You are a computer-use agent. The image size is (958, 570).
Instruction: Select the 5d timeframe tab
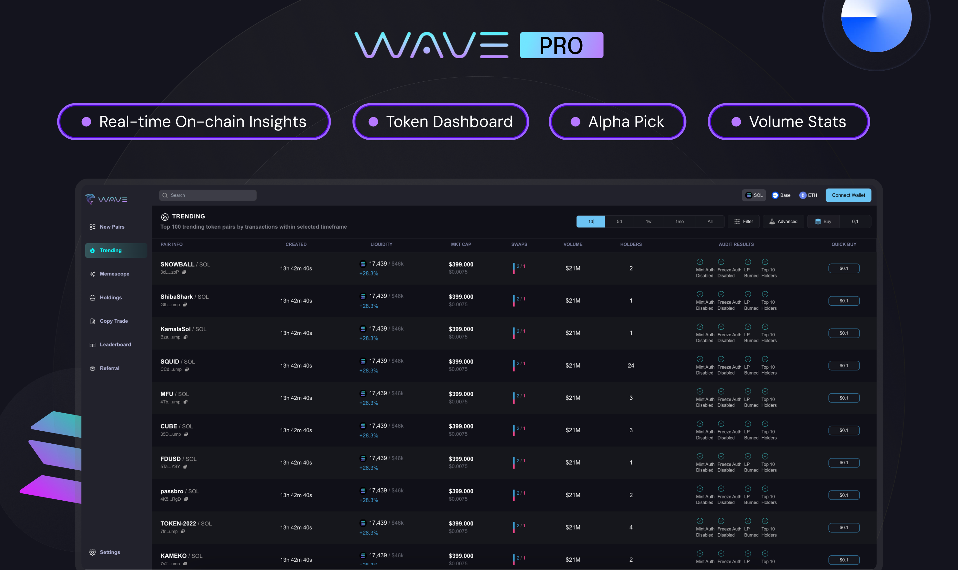[619, 222]
